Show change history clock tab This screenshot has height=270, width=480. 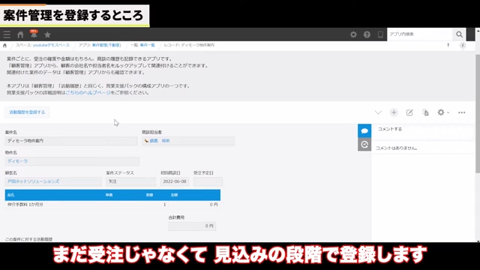click(364, 145)
